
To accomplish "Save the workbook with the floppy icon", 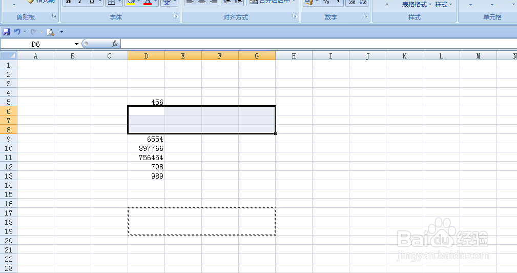I will (x=6, y=32).
